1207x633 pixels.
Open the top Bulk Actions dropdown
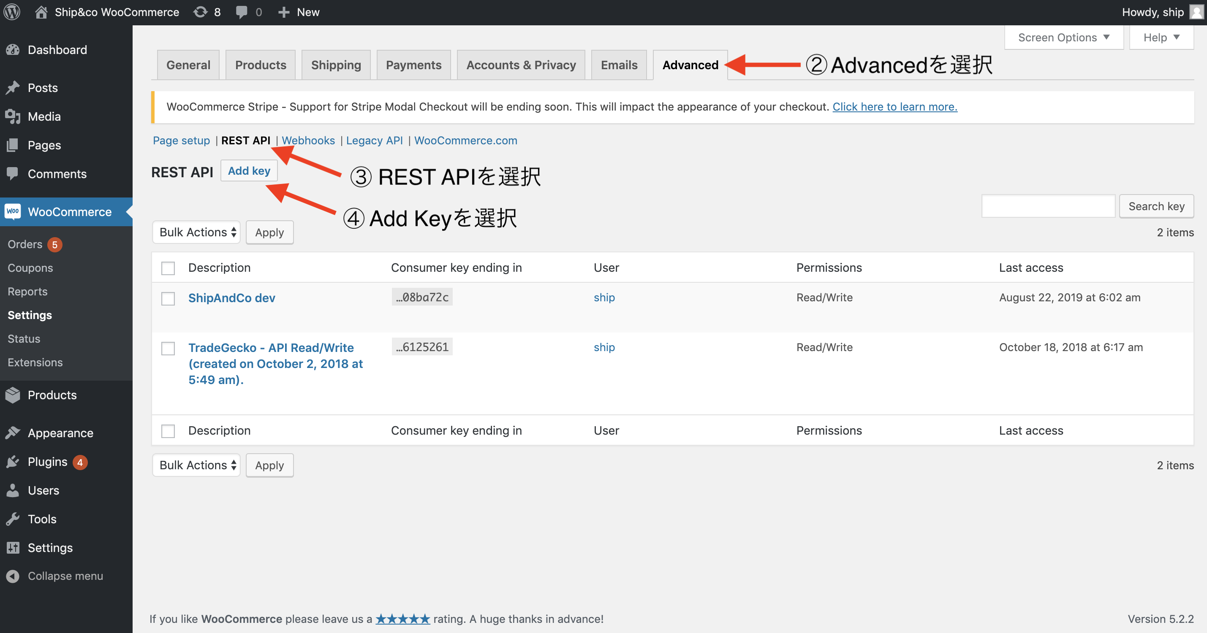196,232
